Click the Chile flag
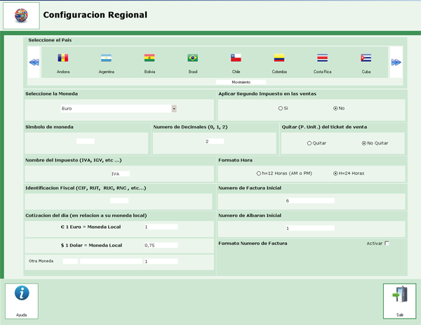 click(x=236, y=58)
